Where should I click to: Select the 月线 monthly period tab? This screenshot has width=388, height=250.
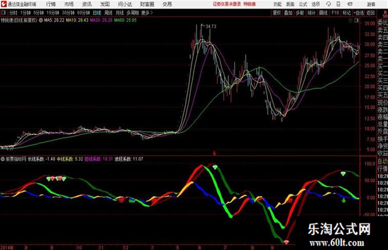pyautogui.click(x=120, y=13)
